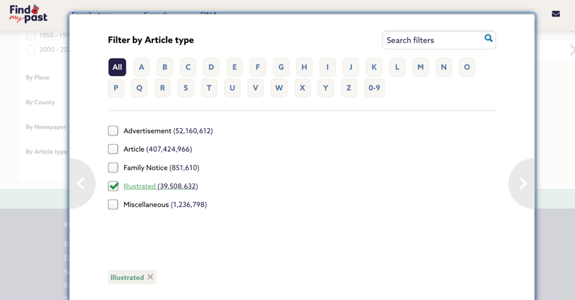Expand the By Newspaper filter
The height and width of the screenshot is (300, 575).
coord(46,127)
